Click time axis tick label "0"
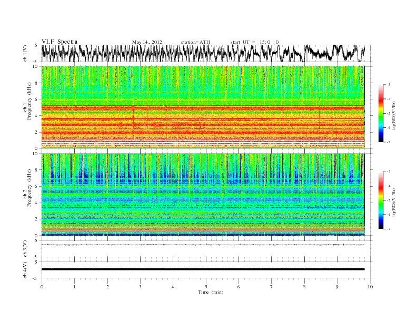The image size is (417, 322). pos(42,287)
